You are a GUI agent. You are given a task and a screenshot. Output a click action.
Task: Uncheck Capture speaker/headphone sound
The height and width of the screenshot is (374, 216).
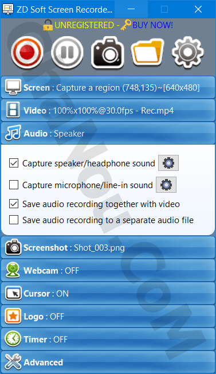(14, 163)
